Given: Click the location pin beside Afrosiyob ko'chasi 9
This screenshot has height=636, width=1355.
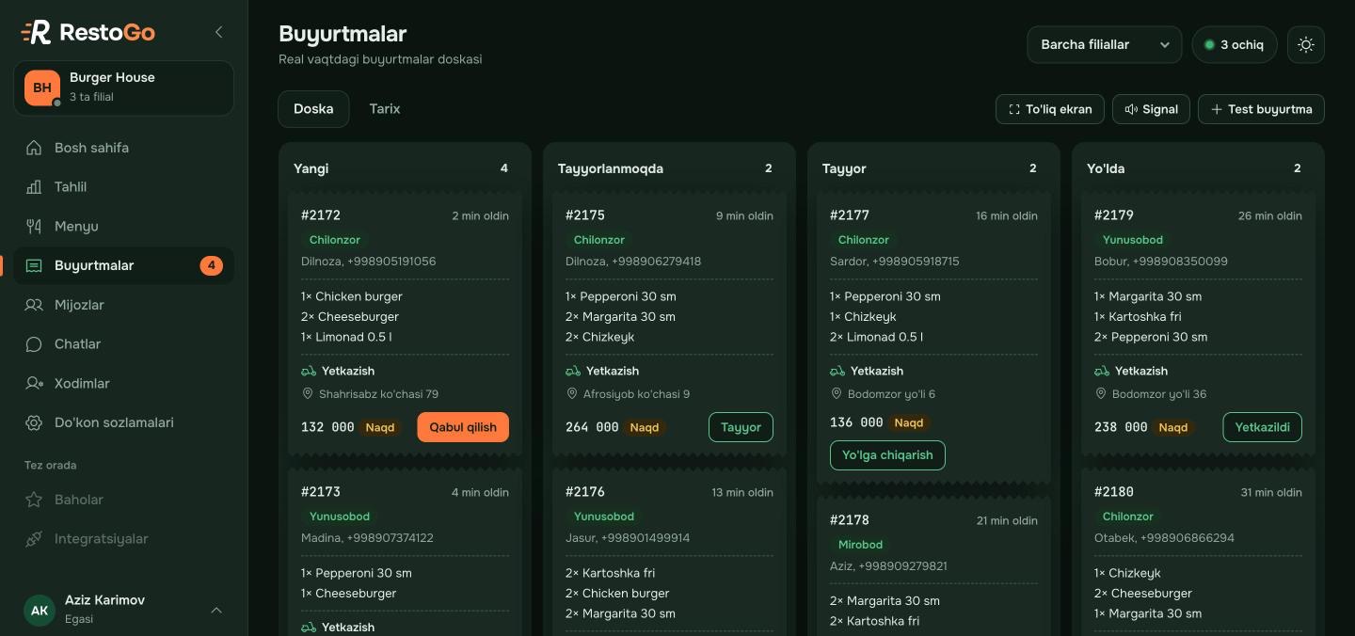Looking at the screenshot, I should point(571,394).
